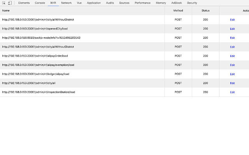Click the inspect element picker icon

tap(4, 3)
